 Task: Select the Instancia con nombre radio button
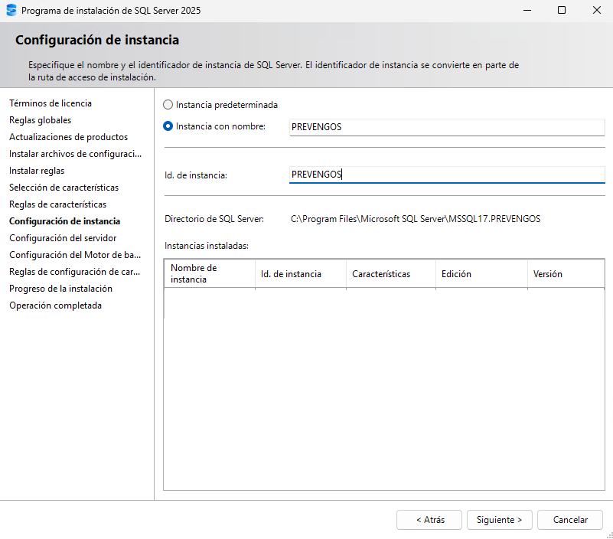[168, 126]
